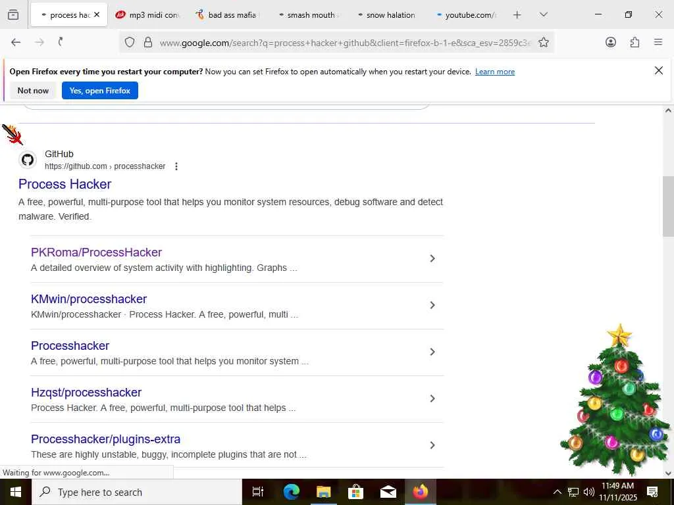This screenshot has width=674, height=505.
Task: Open the network status tray icon
Action: pyautogui.click(x=573, y=492)
